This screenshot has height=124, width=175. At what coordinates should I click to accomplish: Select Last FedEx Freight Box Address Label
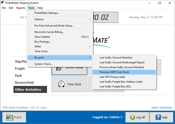pyautogui.click(x=124, y=82)
